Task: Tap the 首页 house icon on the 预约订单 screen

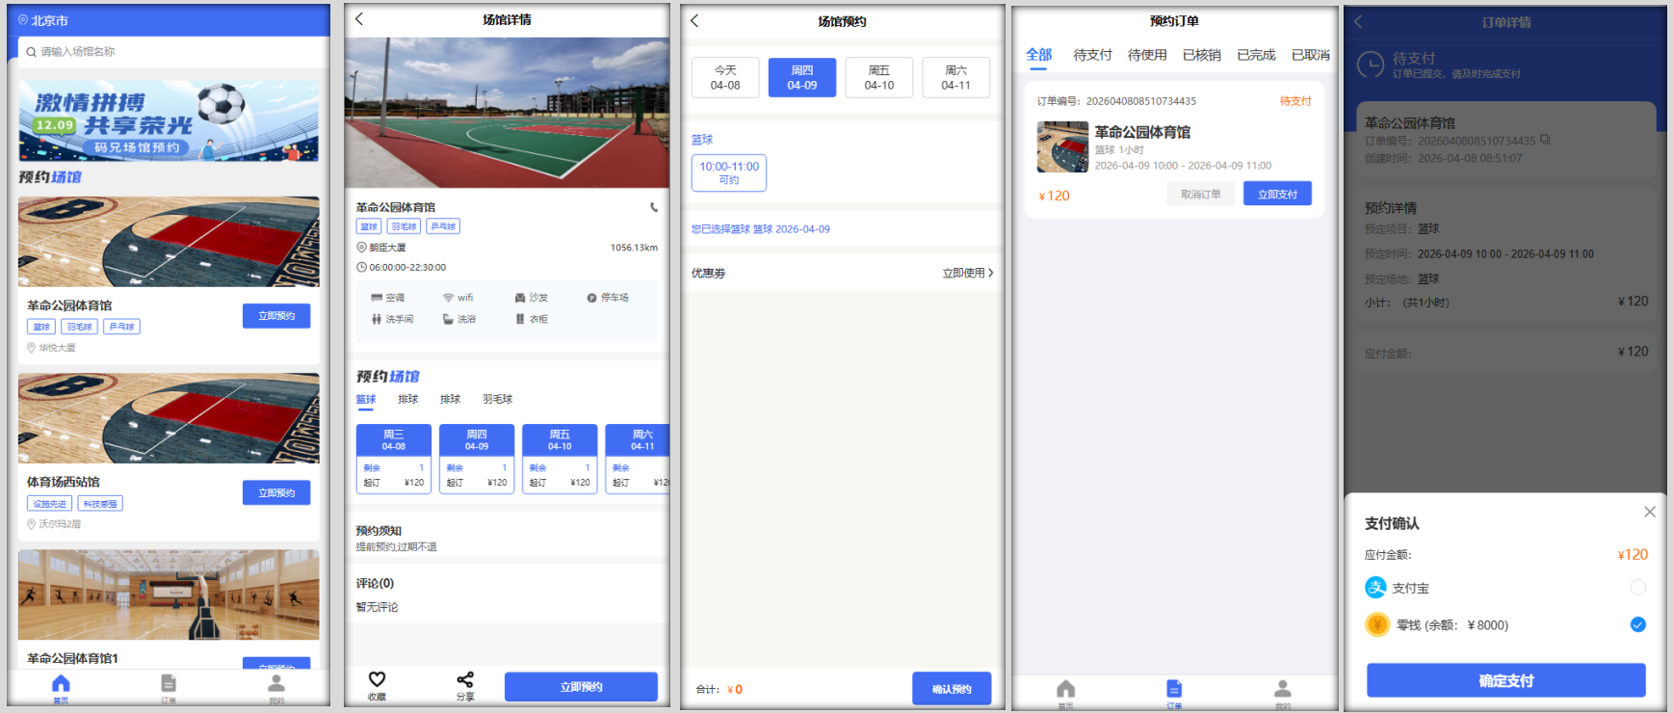Action: [x=1065, y=689]
